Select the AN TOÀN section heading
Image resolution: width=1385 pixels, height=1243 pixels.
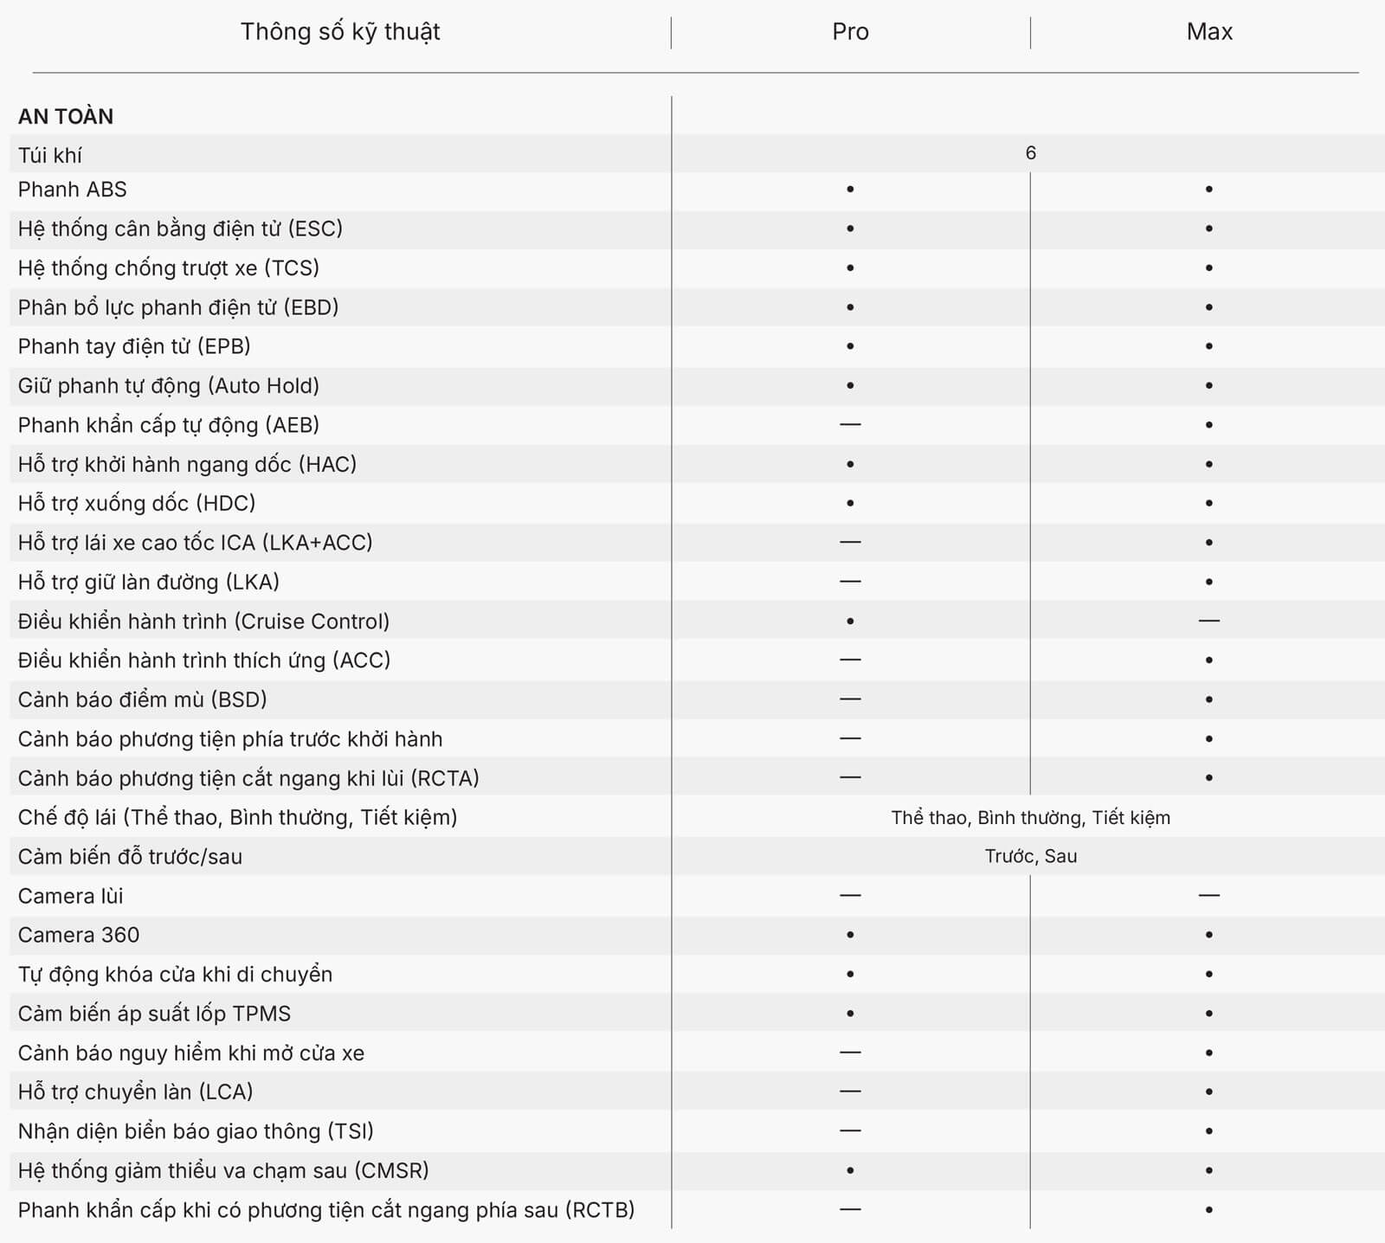pos(66,116)
